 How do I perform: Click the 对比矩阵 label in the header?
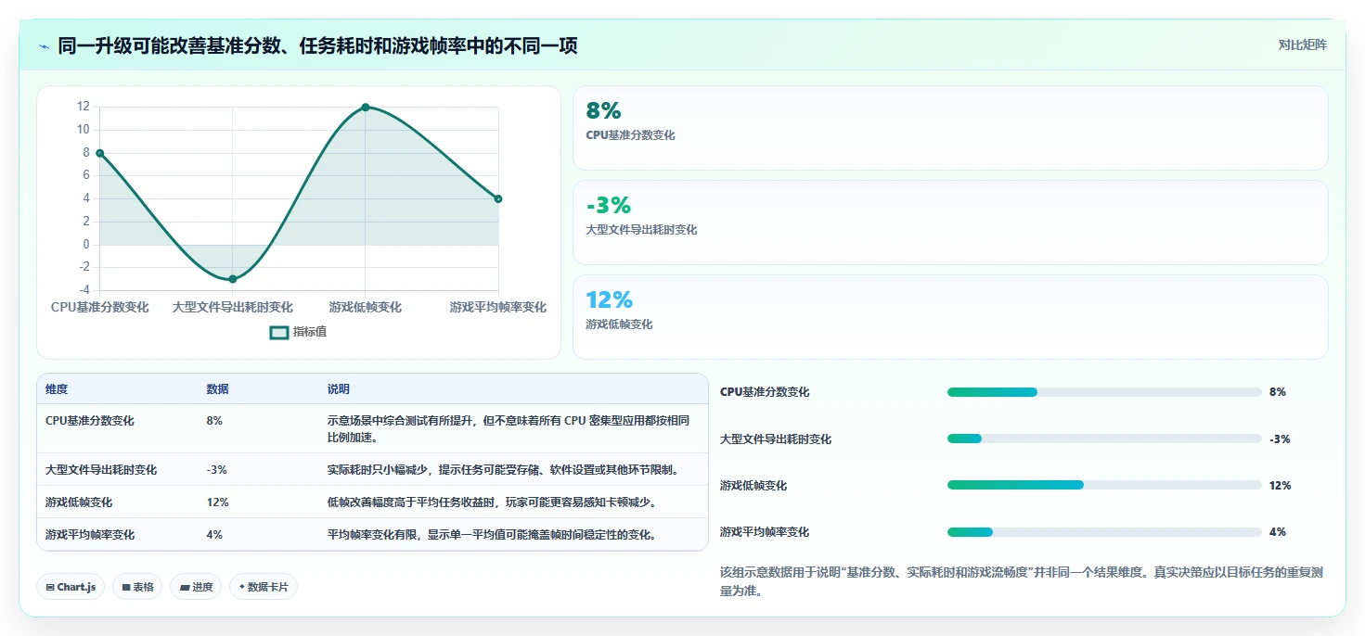pyautogui.click(x=1302, y=45)
